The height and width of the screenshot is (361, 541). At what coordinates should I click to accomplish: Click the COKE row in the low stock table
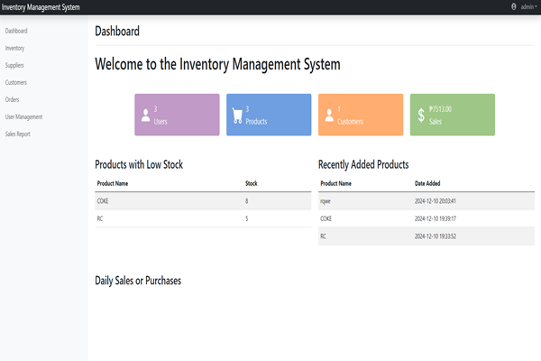203,201
